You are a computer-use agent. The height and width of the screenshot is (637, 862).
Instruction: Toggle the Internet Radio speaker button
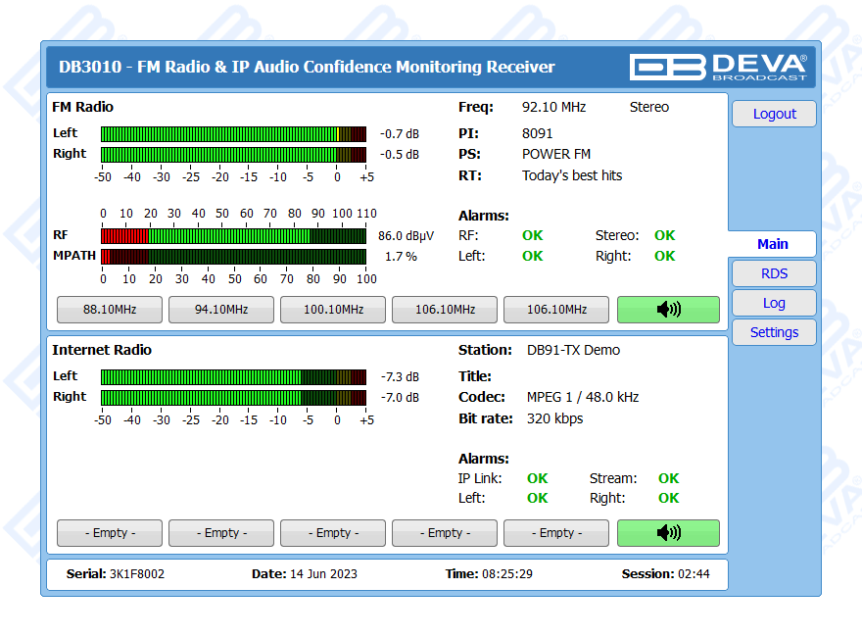(668, 533)
